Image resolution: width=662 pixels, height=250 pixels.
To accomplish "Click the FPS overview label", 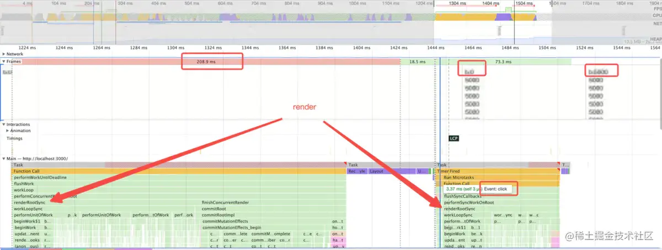I will [656, 9].
